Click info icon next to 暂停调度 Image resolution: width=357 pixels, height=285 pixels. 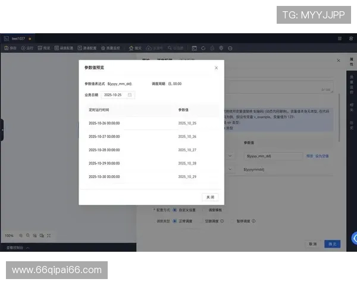tap(253, 221)
